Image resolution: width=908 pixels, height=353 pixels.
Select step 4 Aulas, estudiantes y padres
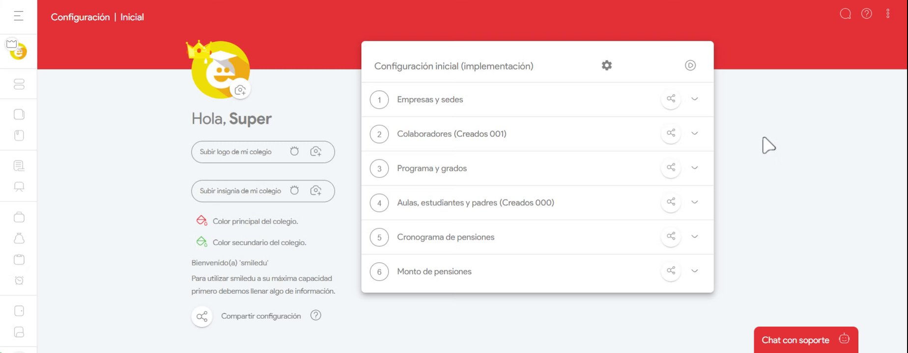click(475, 202)
